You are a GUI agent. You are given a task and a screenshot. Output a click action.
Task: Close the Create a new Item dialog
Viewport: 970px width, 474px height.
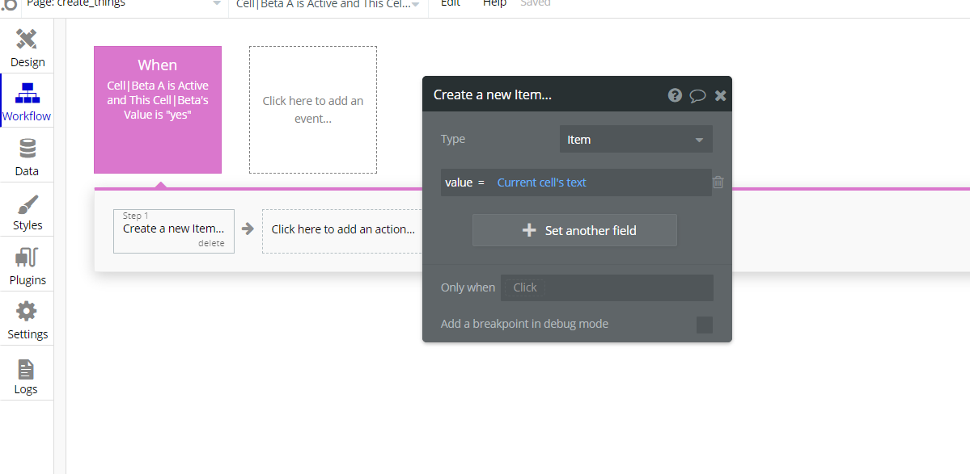pos(720,95)
